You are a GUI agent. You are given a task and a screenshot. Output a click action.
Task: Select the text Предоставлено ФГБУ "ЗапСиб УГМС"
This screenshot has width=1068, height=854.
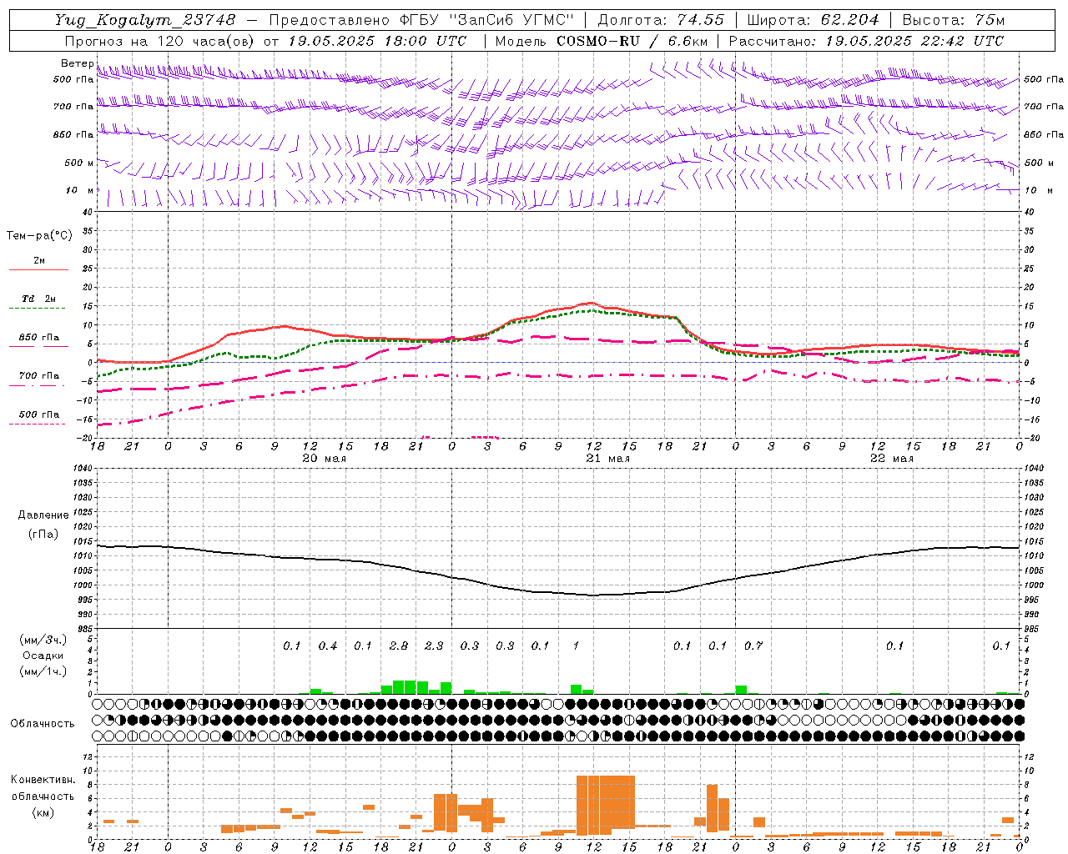[421, 20]
